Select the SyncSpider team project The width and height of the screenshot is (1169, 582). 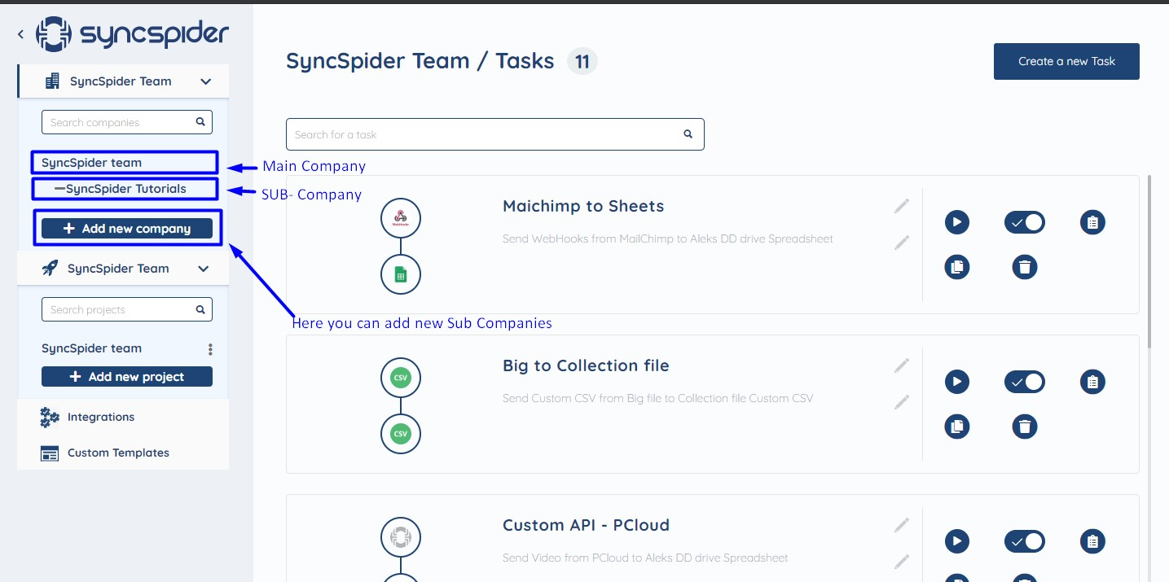91,348
